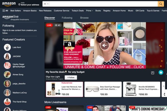Open Amazon Basics in navigation
167x111 pixels.
(30, 11)
